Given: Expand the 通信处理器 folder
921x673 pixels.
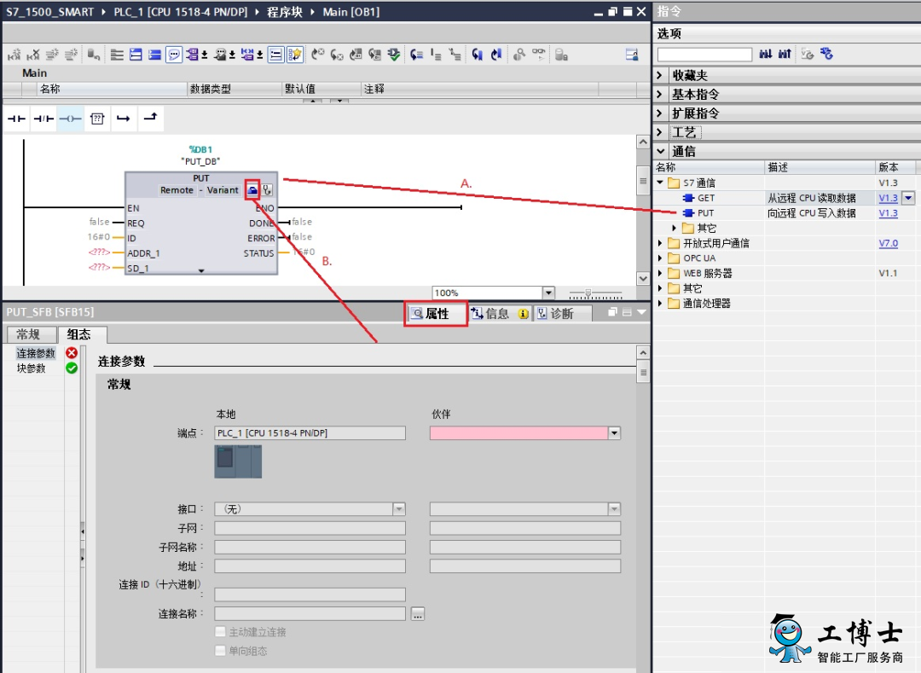Looking at the screenshot, I should click(x=660, y=303).
